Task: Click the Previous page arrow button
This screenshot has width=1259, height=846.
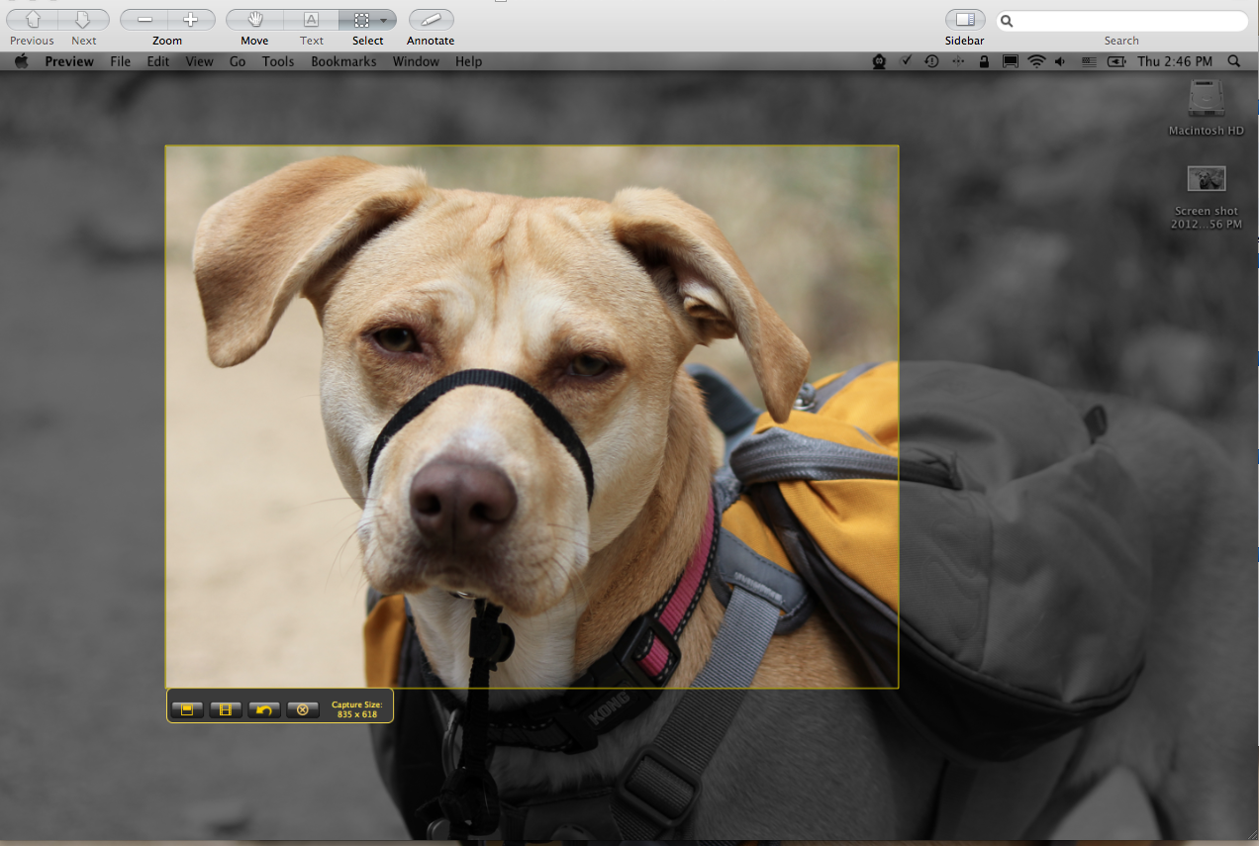Action: tap(33, 19)
